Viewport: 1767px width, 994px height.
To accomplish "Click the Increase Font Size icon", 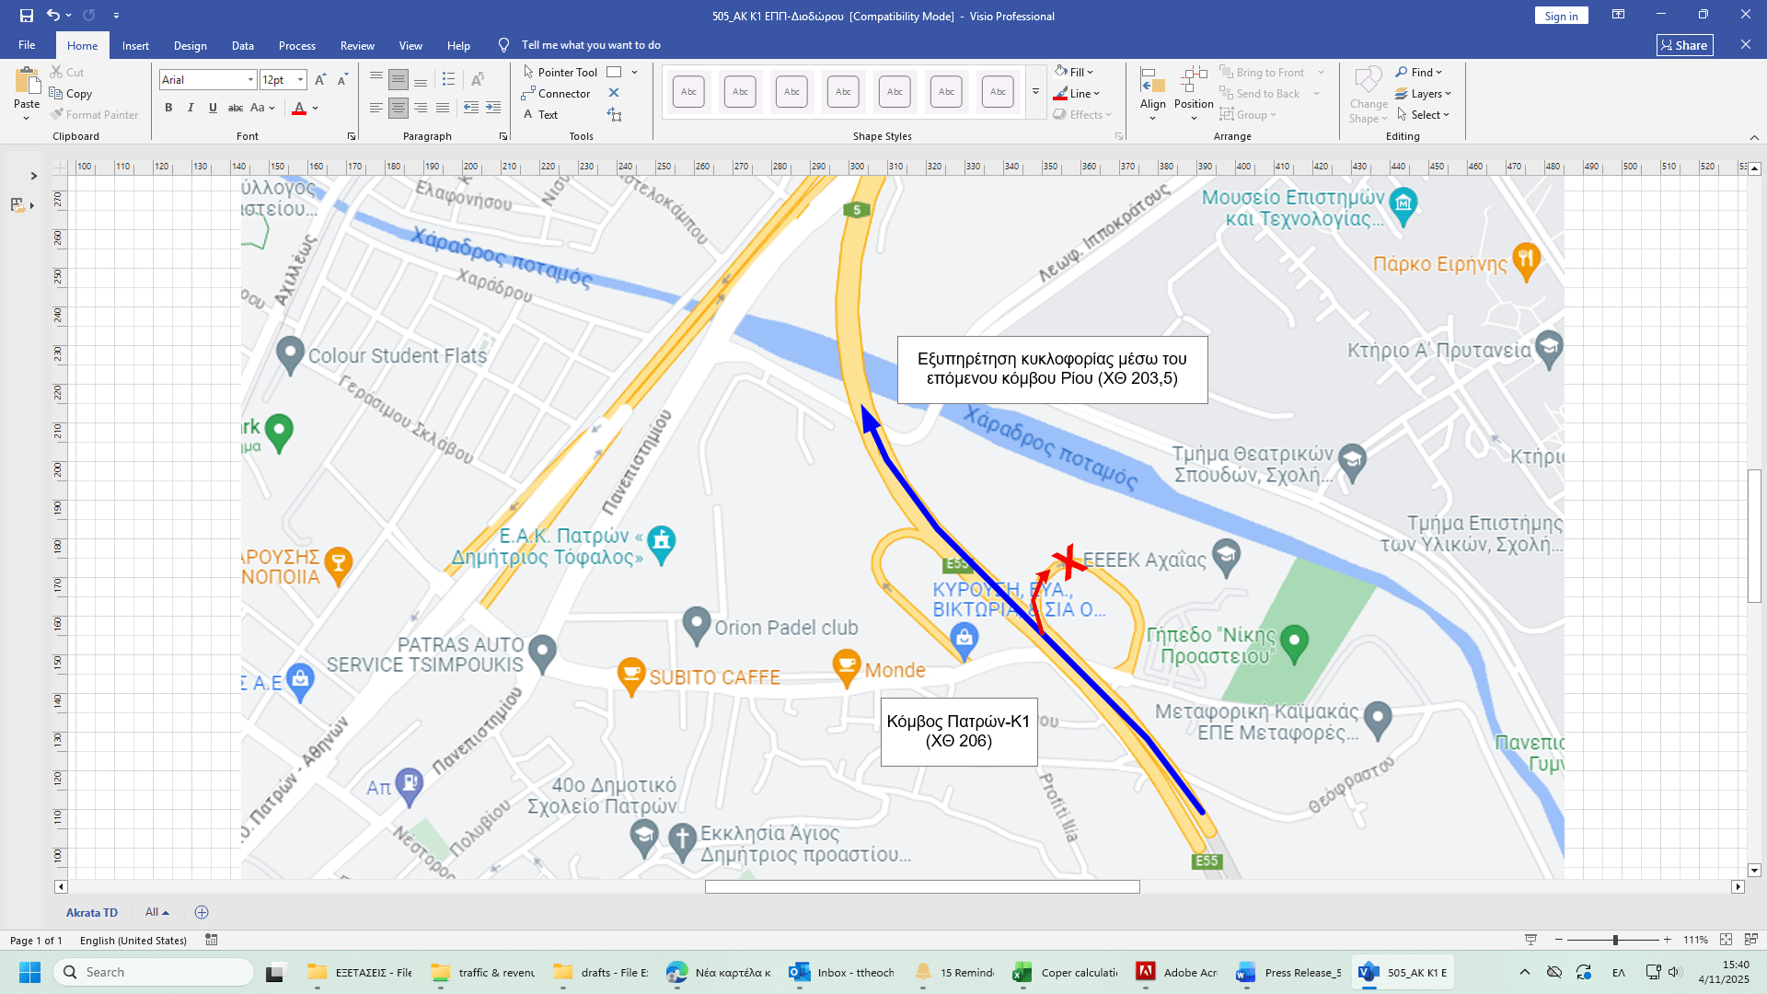I will [x=320, y=80].
